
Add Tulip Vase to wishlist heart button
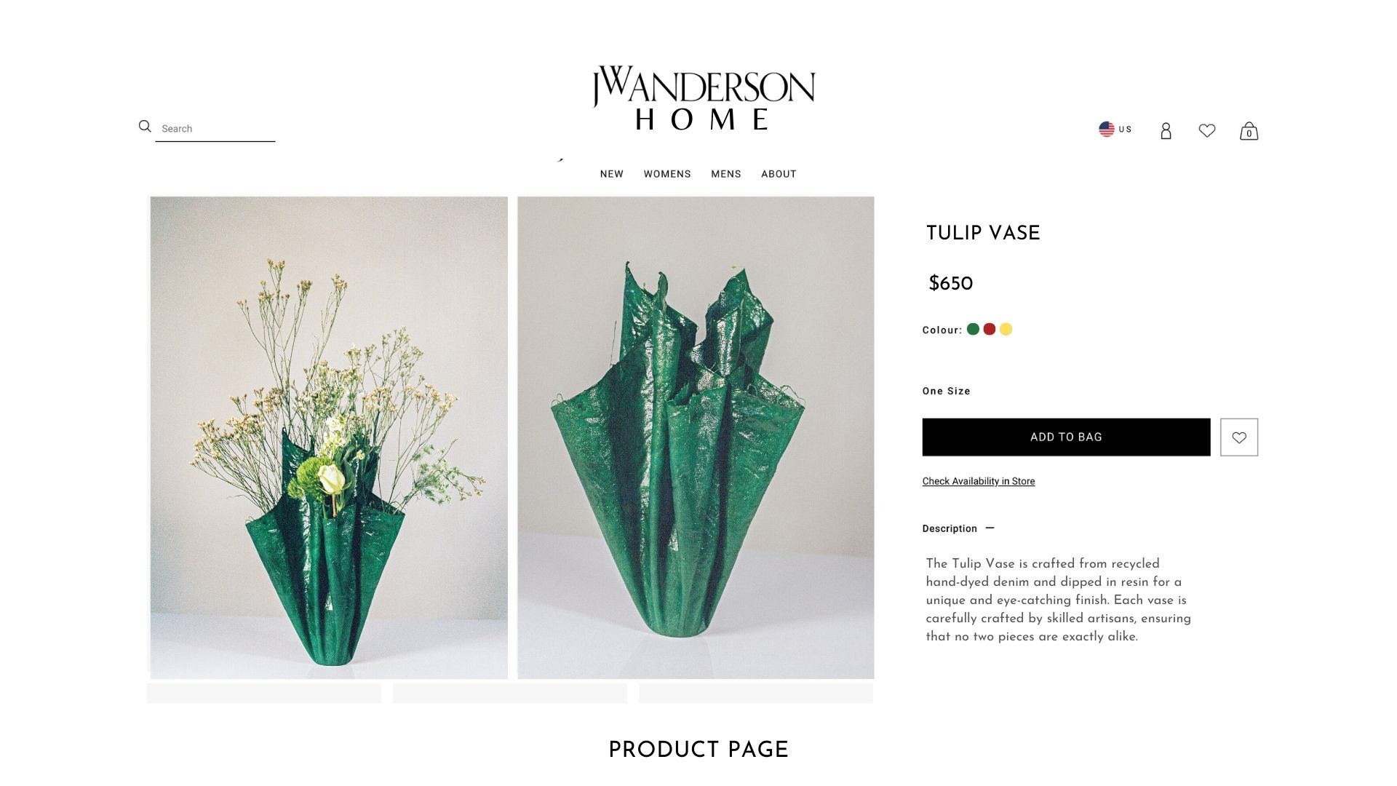coord(1239,437)
